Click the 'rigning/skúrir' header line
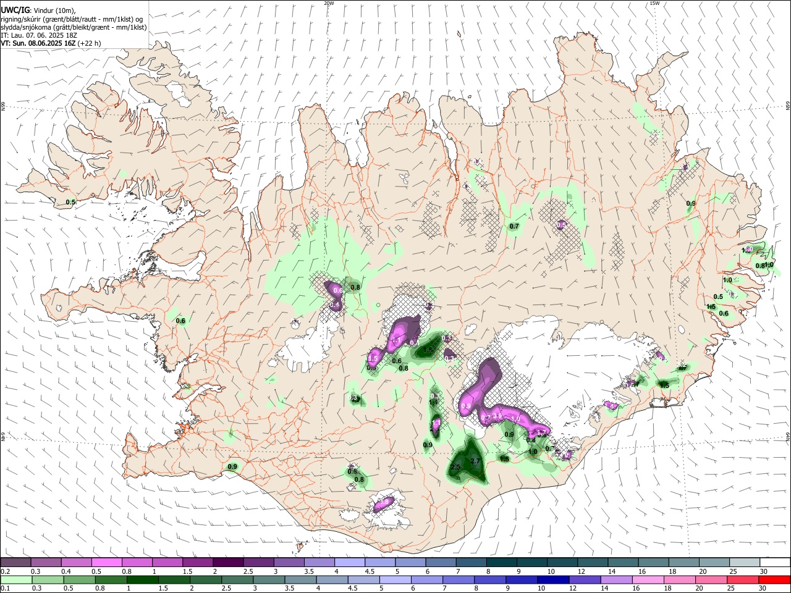 click(x=72, y=19)
